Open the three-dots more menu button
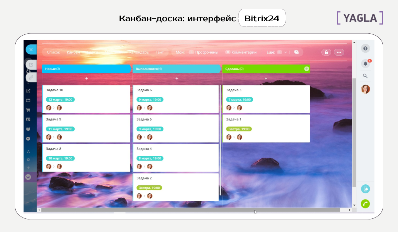398x232 pixels. click(x=339, y=52)
